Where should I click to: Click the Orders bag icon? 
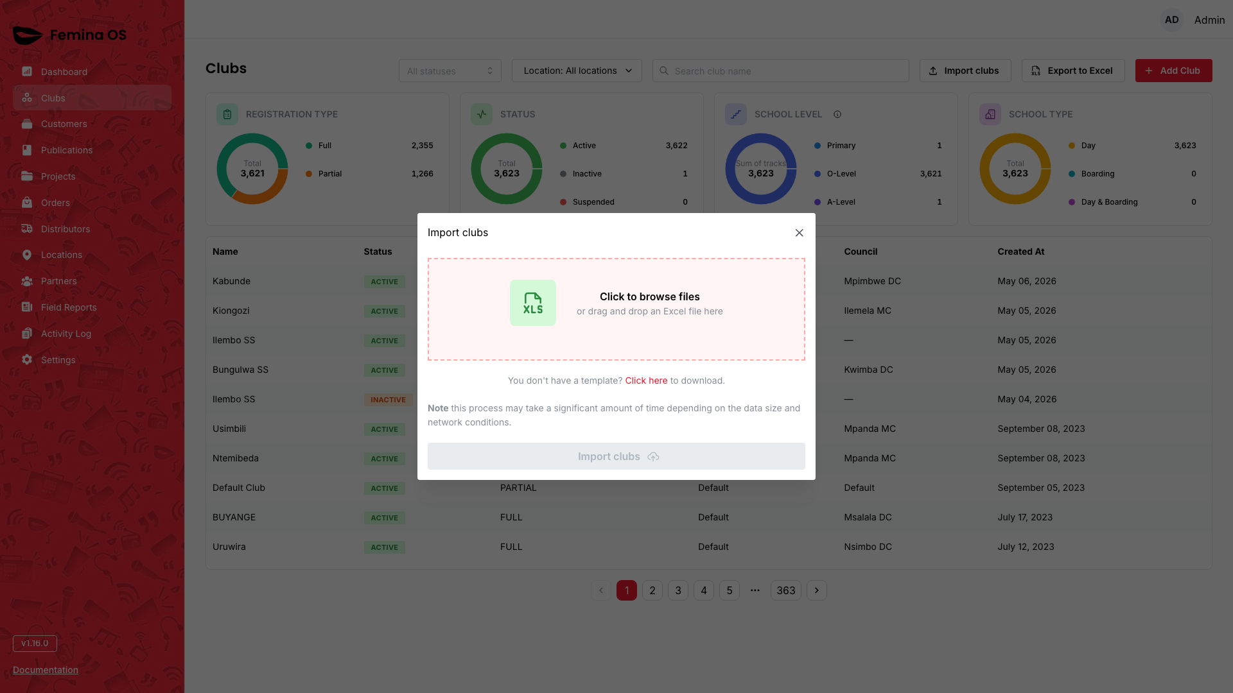click(x=27, y=202)
